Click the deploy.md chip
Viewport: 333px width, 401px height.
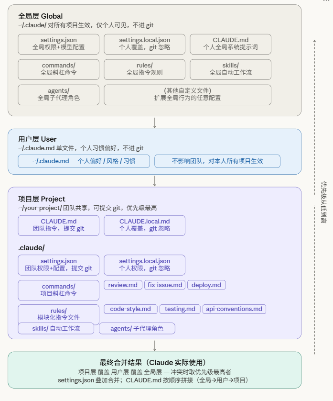tap(206, 285)
